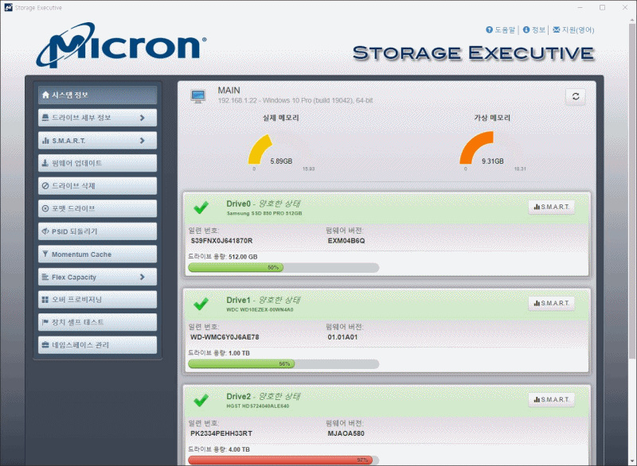Click the Drive1 title label
637x466 pixels.
click(x=238, y=300)
